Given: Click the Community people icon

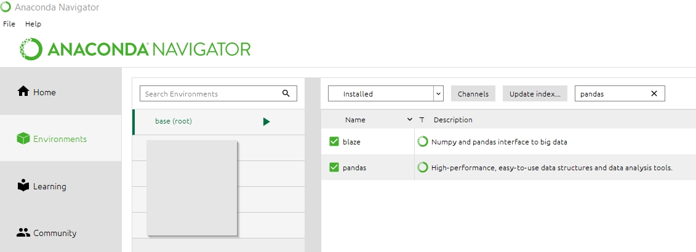Looking at the screenshot, I should 23,233.
